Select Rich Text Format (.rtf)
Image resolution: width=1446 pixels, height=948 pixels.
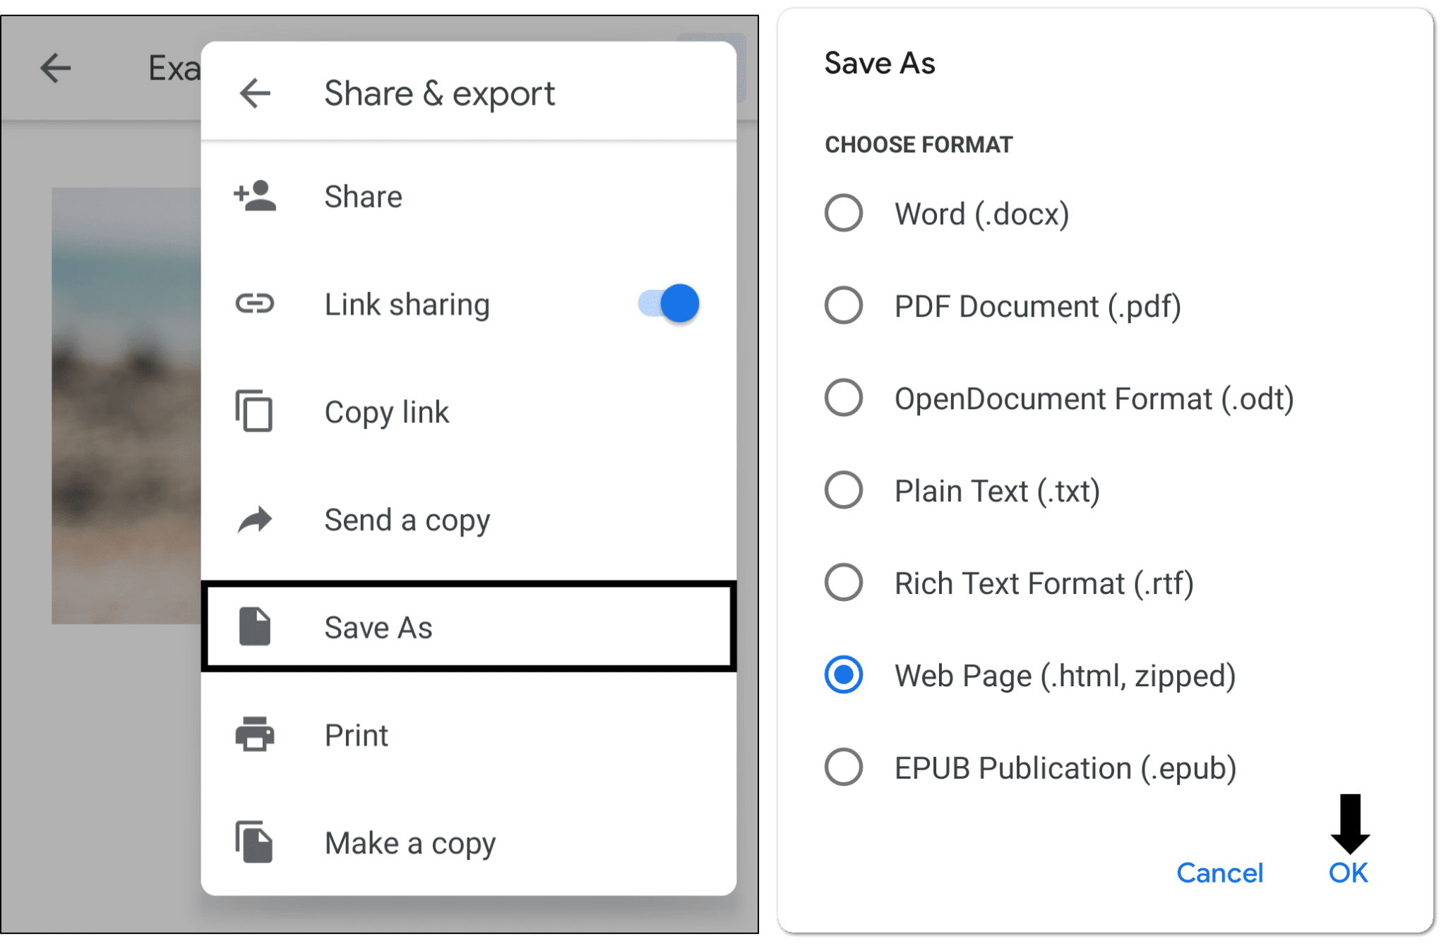point(843,583)
